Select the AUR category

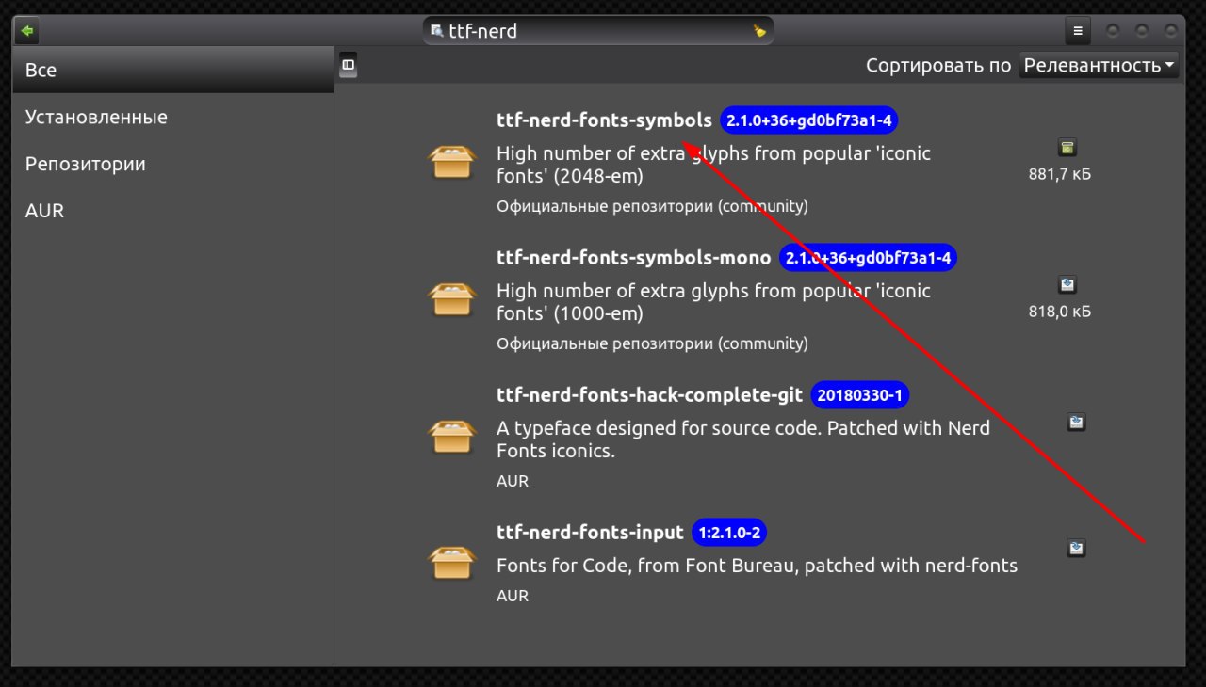[173, 211]
